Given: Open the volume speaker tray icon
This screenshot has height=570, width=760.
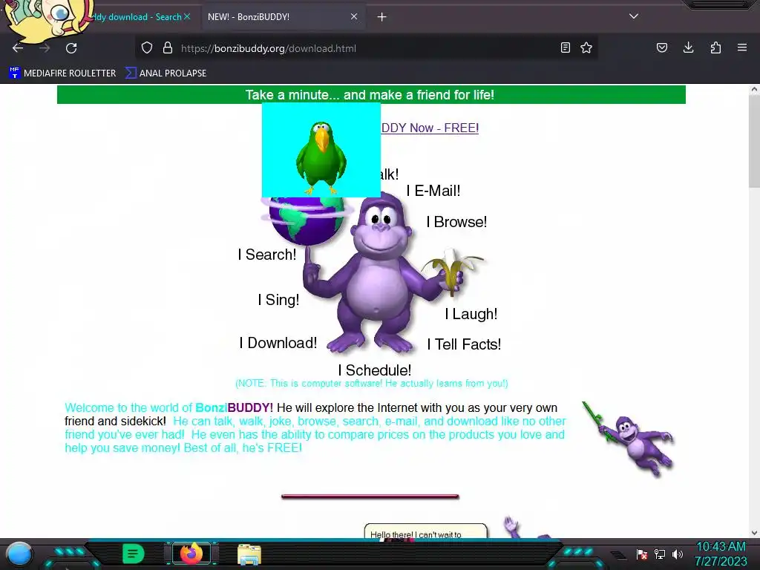Looking at the screenshot, I should [677, 554].
